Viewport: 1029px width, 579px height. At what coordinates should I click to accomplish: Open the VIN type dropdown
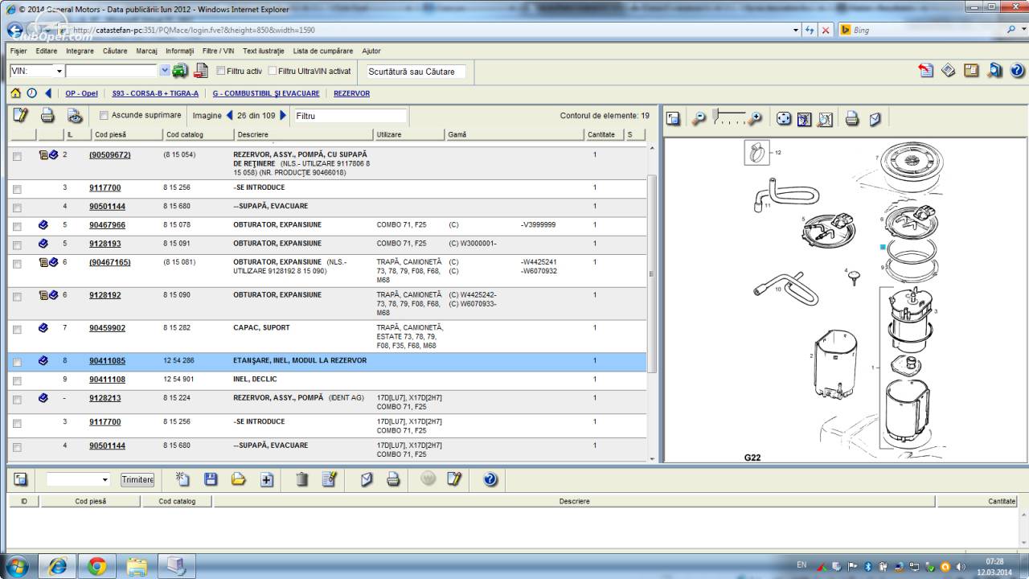[58, 71]
